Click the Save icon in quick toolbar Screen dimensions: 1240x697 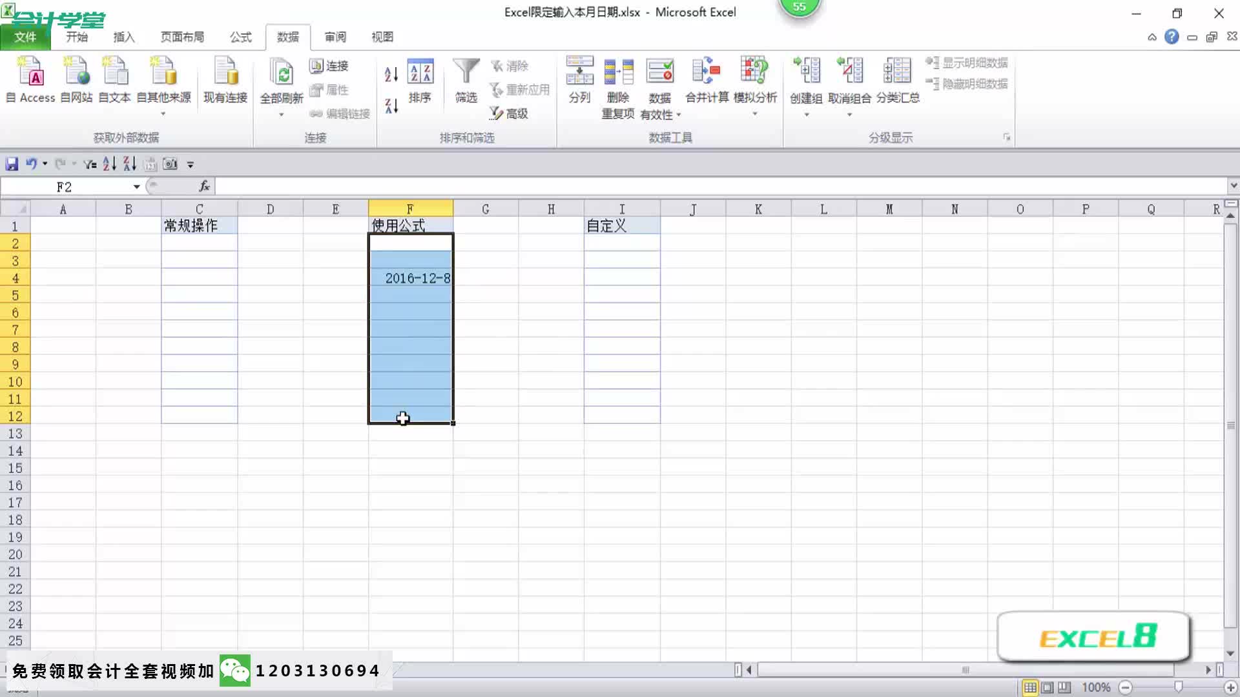click(x=12, y=164)
